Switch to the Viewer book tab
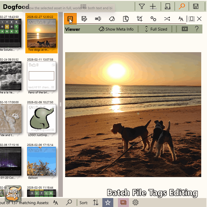The width and height of the screenshot is (207, 207). pyautogui.click(x=70, y=19)
